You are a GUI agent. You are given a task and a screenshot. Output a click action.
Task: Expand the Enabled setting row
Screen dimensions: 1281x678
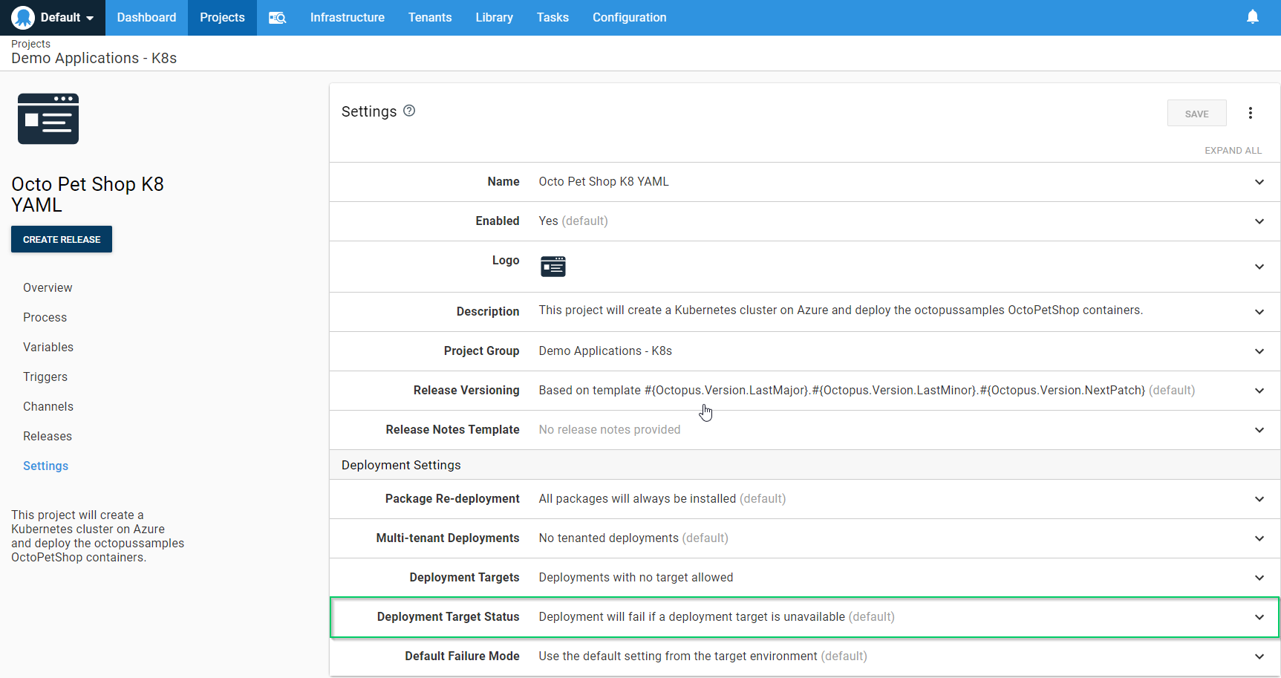coord(1259,221)
